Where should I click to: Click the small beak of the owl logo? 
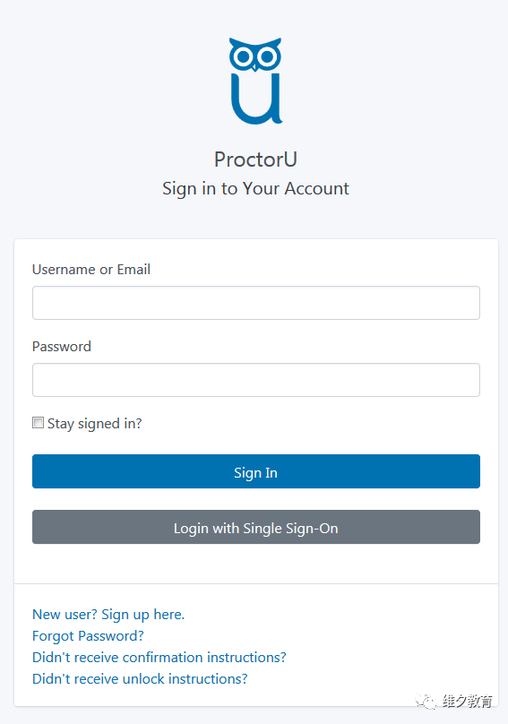[x=255, y=68]
